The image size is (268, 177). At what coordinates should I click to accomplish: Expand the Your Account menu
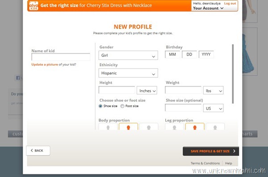pyautogui.click(x=208, y=8)
